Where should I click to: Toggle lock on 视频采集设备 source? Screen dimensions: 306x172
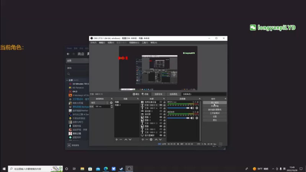coord(164,102)
